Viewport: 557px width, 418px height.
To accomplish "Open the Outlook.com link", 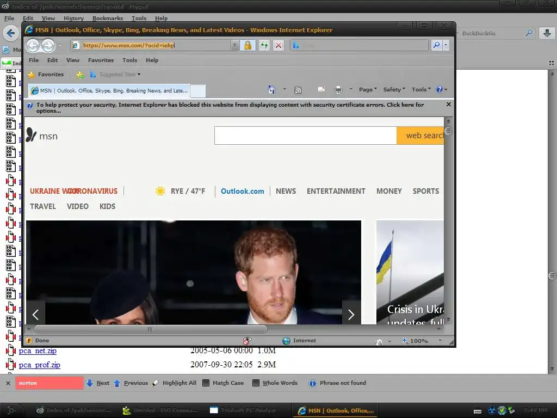I will pyautogui.click(x=242, y=191).
